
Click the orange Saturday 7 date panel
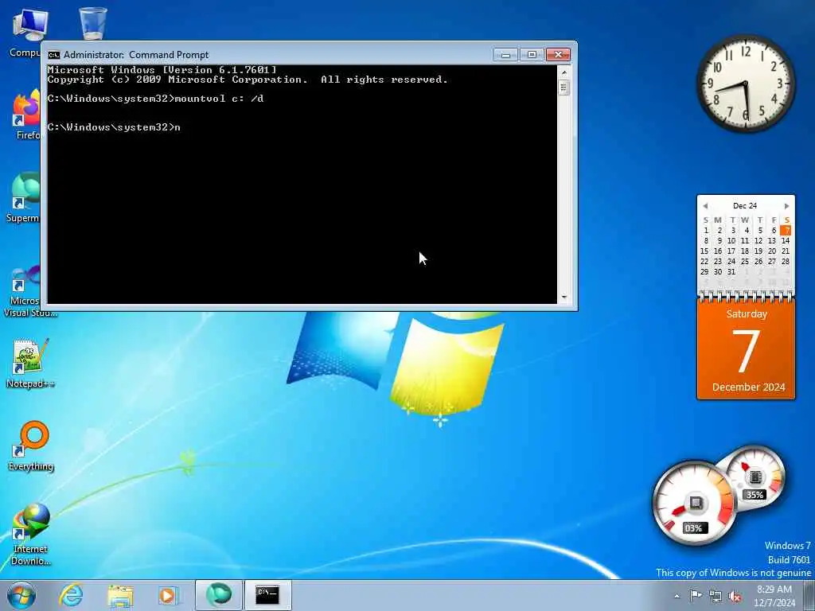pyautogui.click(x=746, y=350)
